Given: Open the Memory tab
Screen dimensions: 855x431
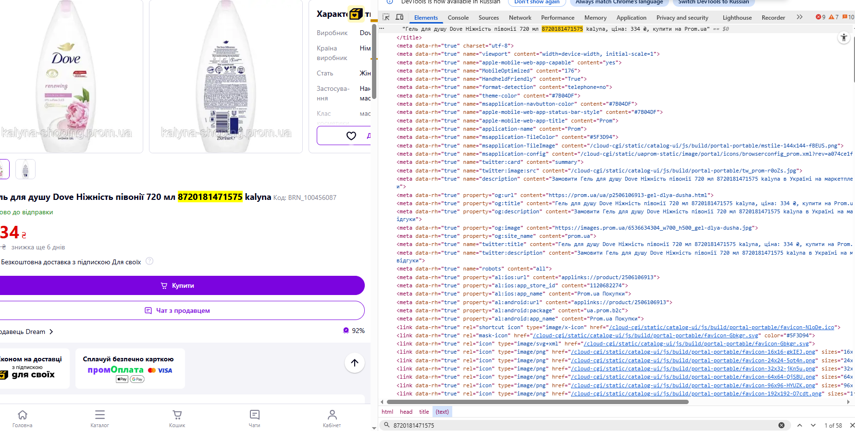Looking at the screenshot, I should pyautogui.click(x=595, y=18).
